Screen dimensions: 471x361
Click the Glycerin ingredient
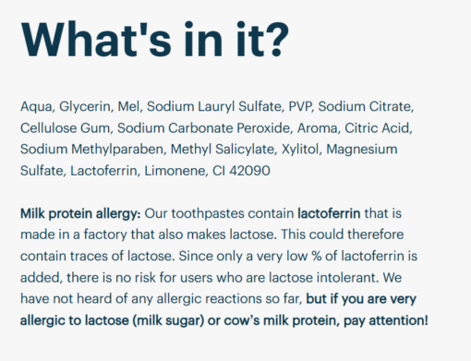pos(86,107)
